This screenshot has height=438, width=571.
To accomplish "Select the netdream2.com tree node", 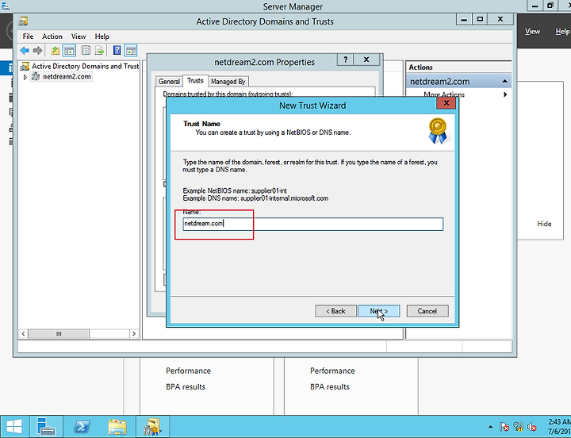I will [67, 76].
